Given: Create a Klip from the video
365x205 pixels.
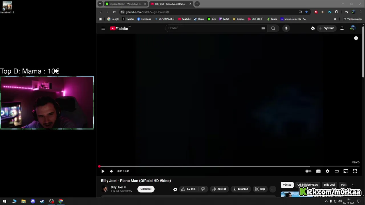Looking at the screenshot, I should (x=260, y=189).
